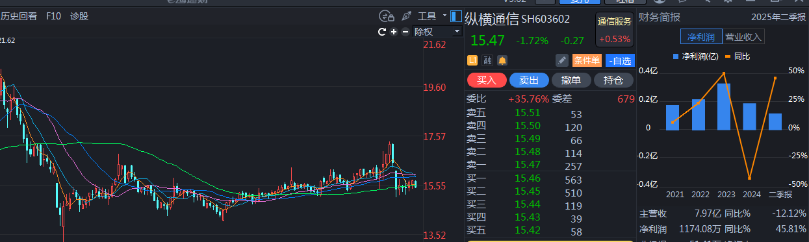Open 历史回看 history review
The height and width of the screenshot is (242, 809).
(18, 16)
